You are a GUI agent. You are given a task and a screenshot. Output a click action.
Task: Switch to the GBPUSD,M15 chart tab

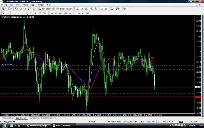(x=35, y=118)
